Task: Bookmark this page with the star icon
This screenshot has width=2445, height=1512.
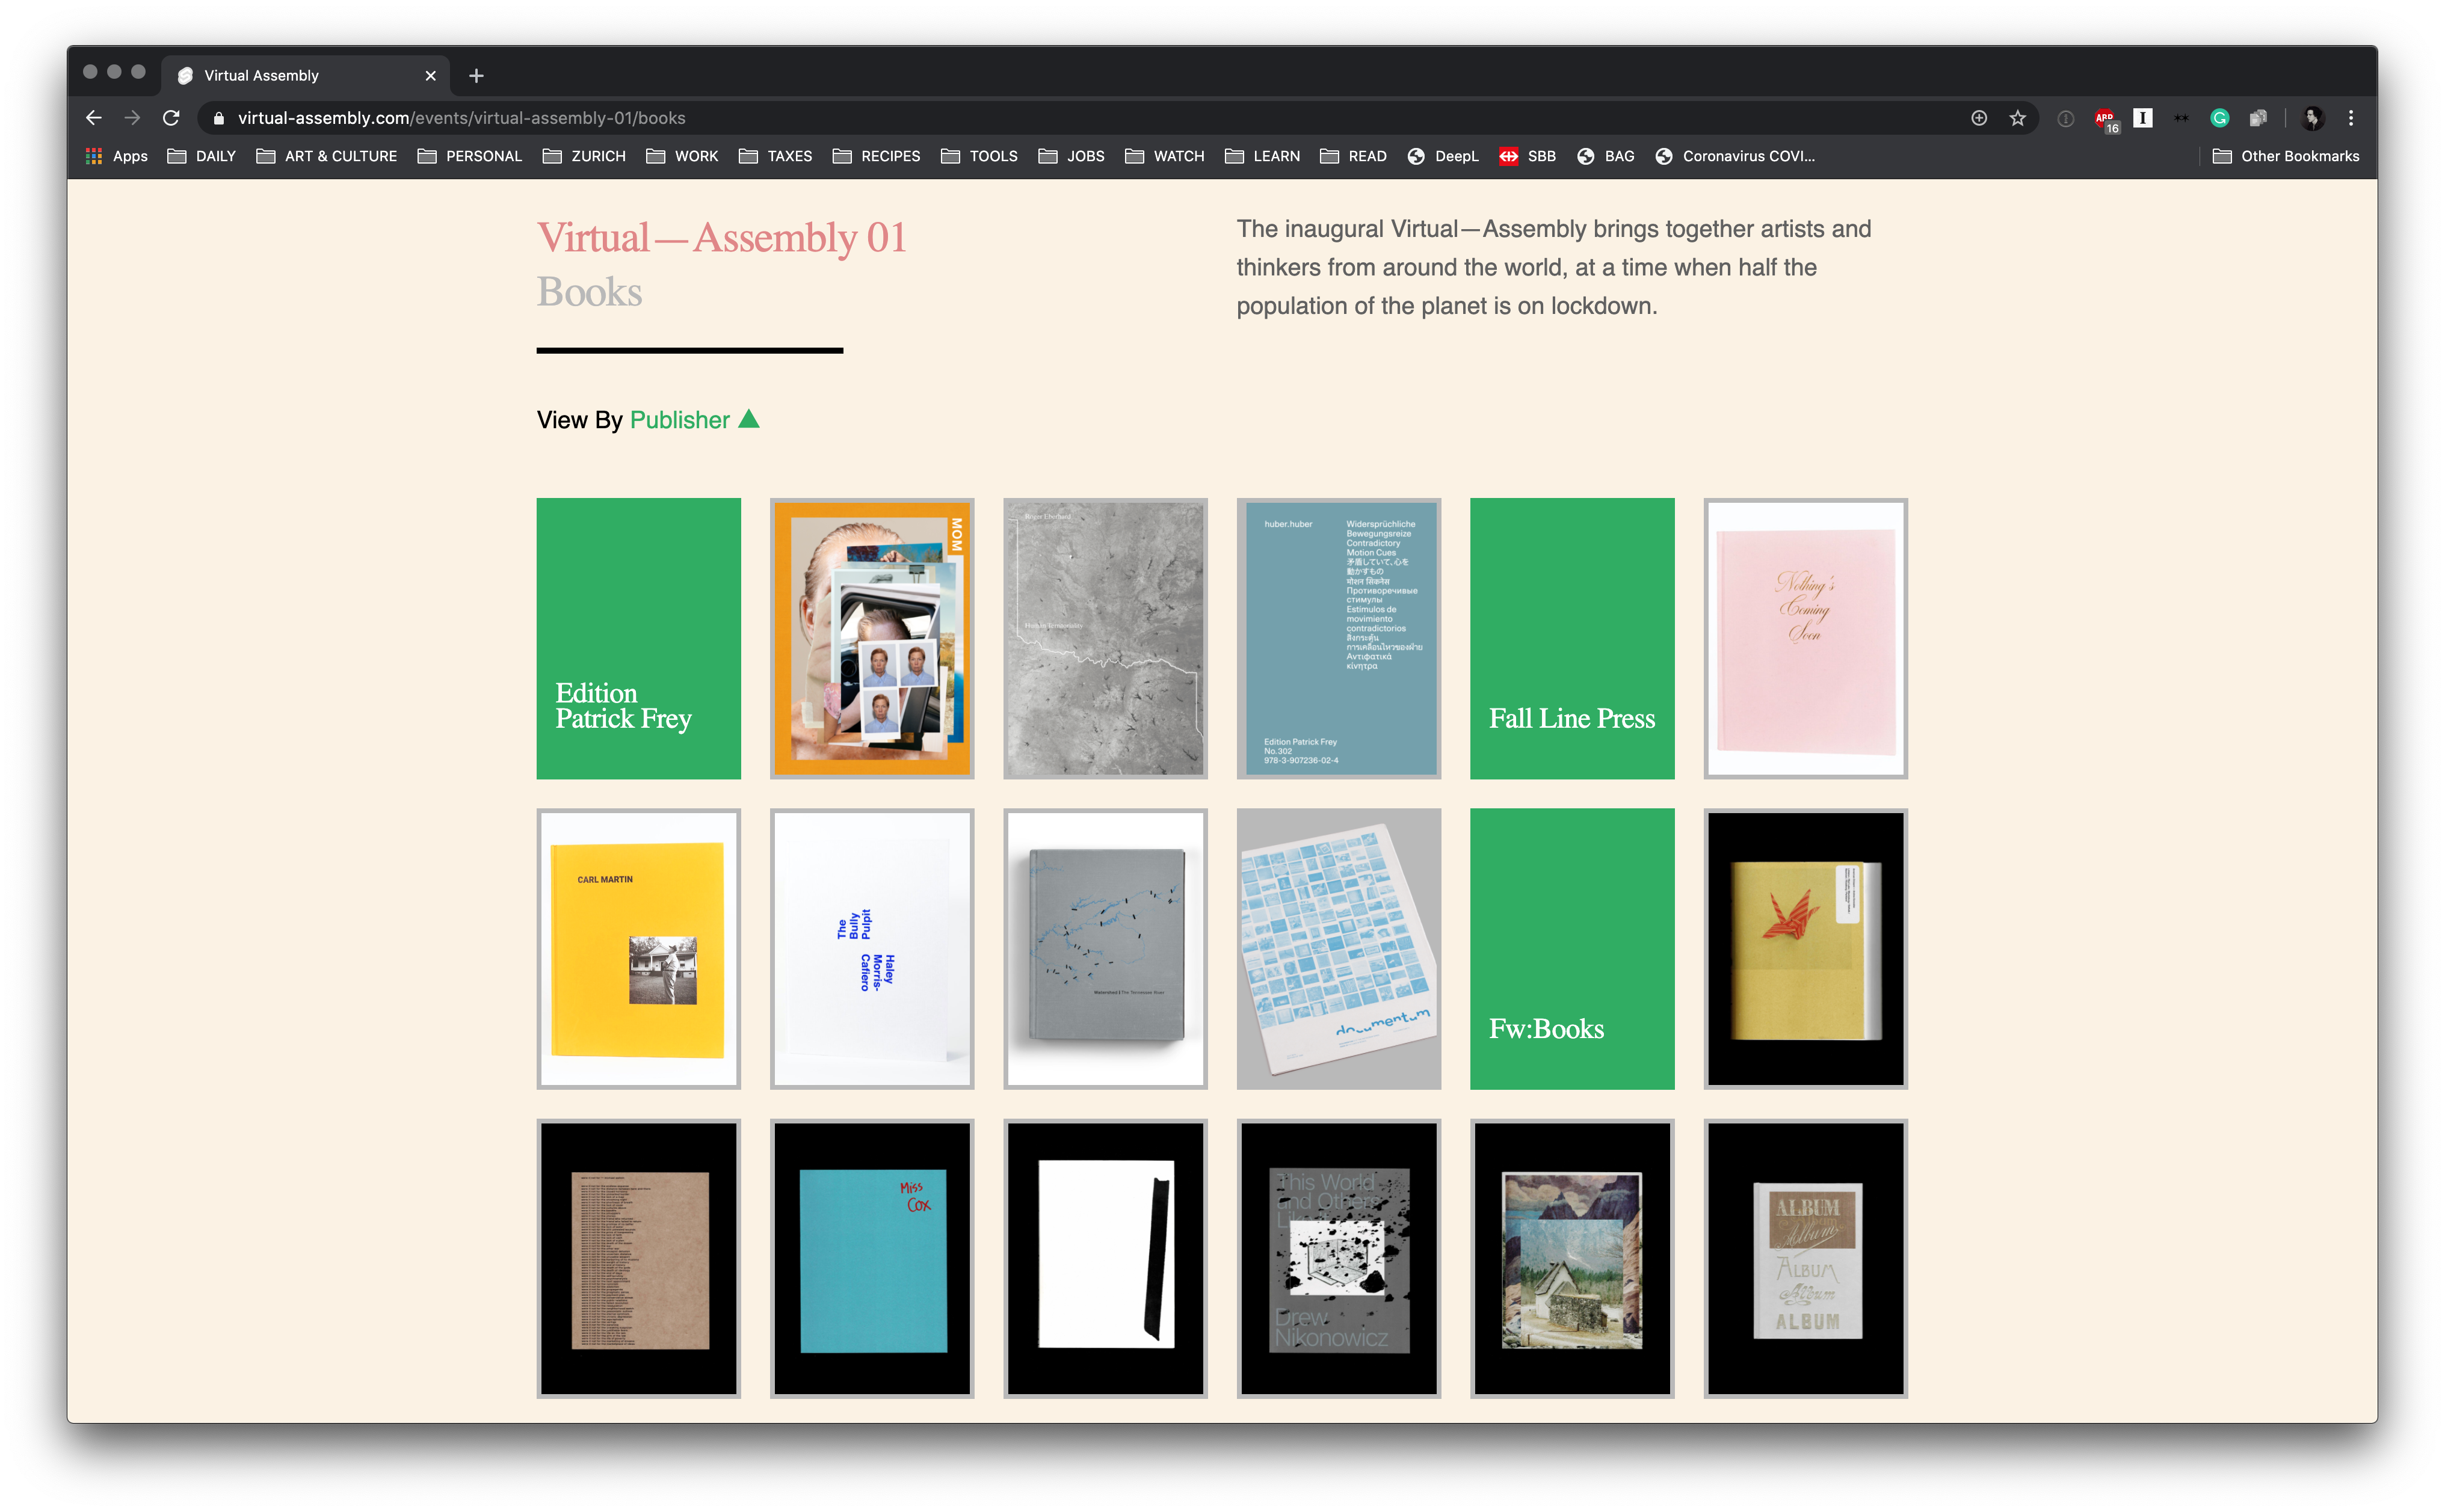Action: (2017, 118)
